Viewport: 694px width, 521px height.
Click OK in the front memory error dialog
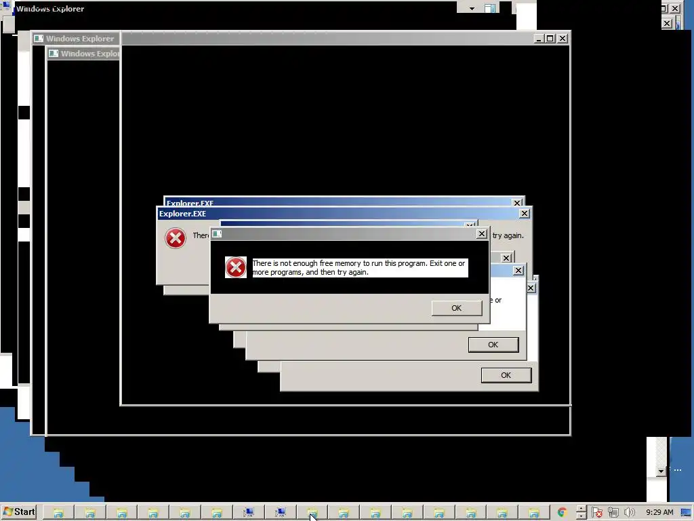[457, 308]
